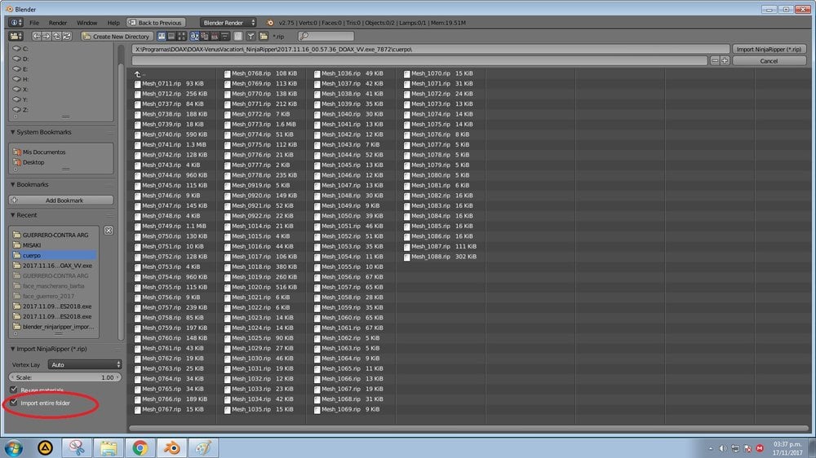The image size is (816, 458).
Task: Click the horizontal scrollbar under file list
Action: (x=468, y=429)
